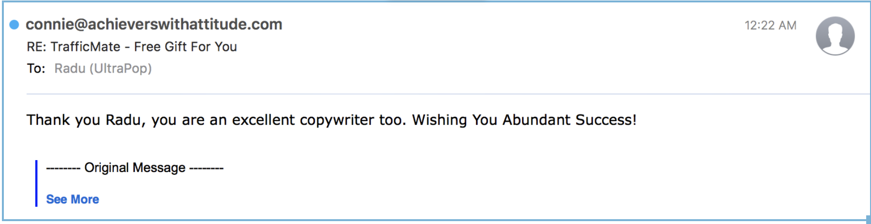Click the blue unread status dot
871x224 pixels.
pyautogui.click(x=14, y=25)
